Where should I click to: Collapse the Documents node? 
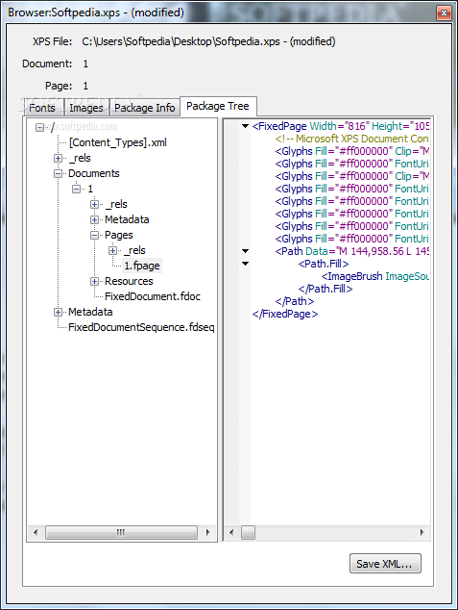pyautogui.click(x=58, y=173)
